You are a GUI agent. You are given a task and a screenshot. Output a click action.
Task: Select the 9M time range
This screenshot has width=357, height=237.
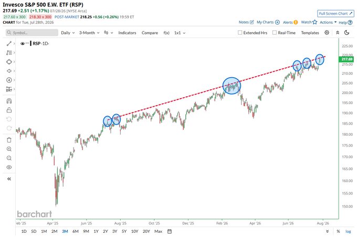point(86,231)
